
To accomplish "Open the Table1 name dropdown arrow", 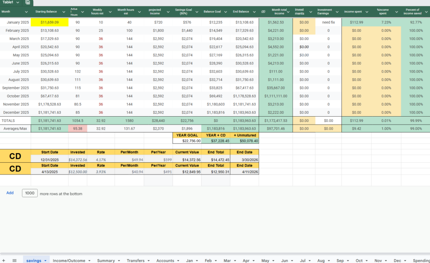I will point(17,3).
